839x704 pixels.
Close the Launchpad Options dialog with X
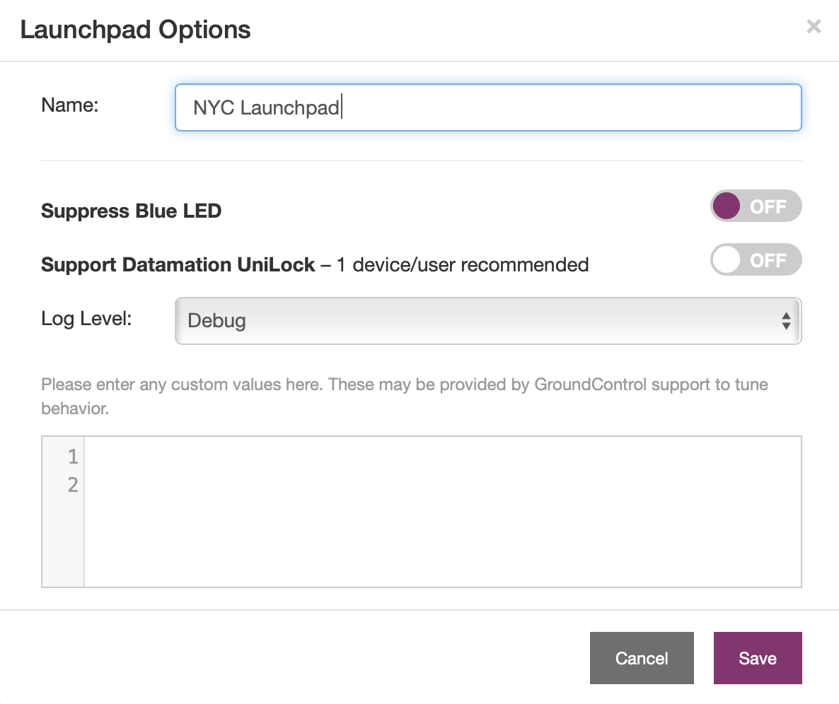[814, 27]
